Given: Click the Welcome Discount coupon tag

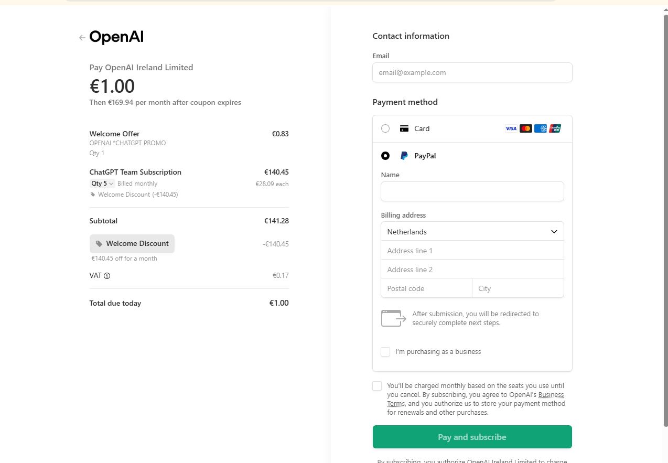Looking at the screenshot, I should click(x=132, y=244).
